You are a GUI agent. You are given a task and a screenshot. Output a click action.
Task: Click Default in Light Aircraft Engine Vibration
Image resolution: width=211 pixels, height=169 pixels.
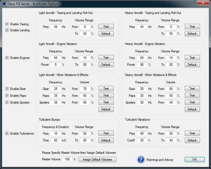[106, 65]
